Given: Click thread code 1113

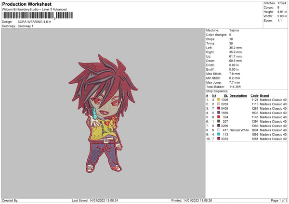Looking at the screenshot, I should click(x=255, y=104).
